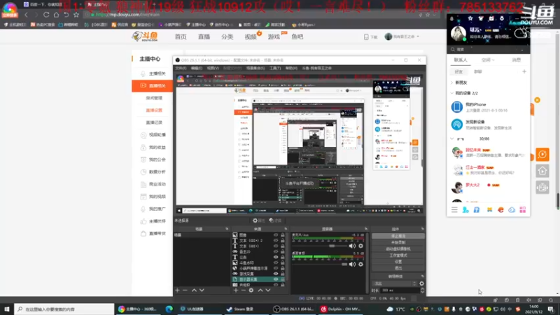Click OBS 工作室模式 button
Viewport: 560px width, 315px height.
coord(398,255)
